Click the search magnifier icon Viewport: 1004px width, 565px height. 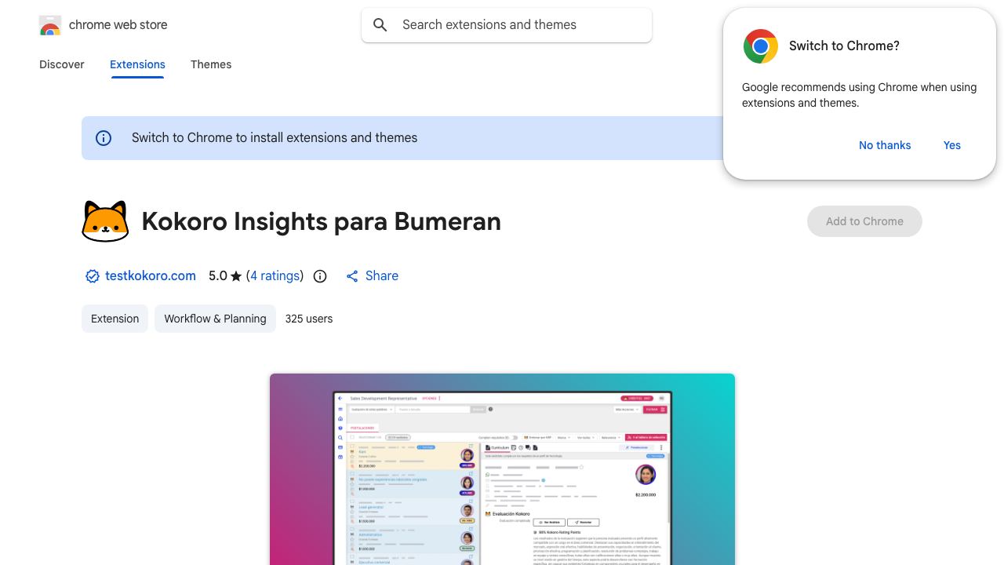point(380,25)
